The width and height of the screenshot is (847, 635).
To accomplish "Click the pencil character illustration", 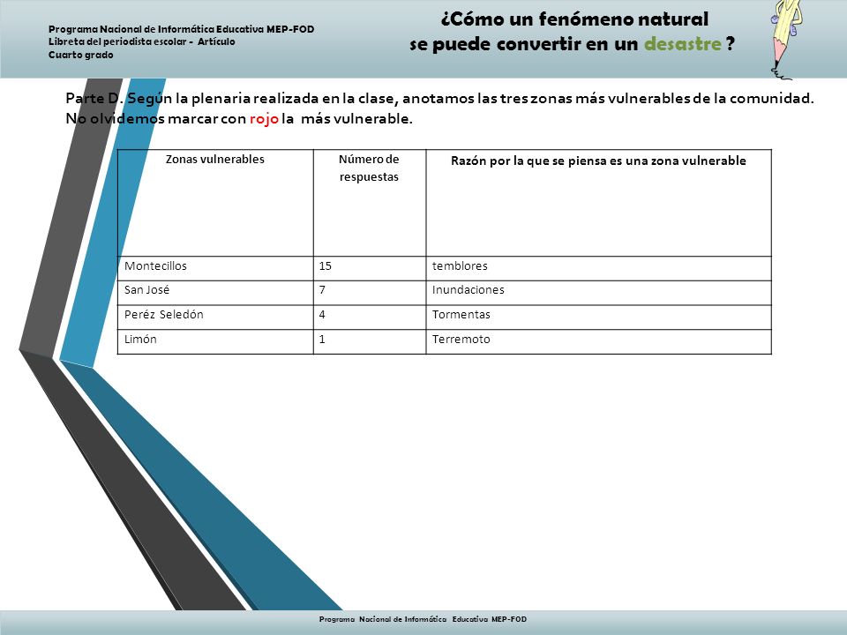I will click(x=785, y=40).
